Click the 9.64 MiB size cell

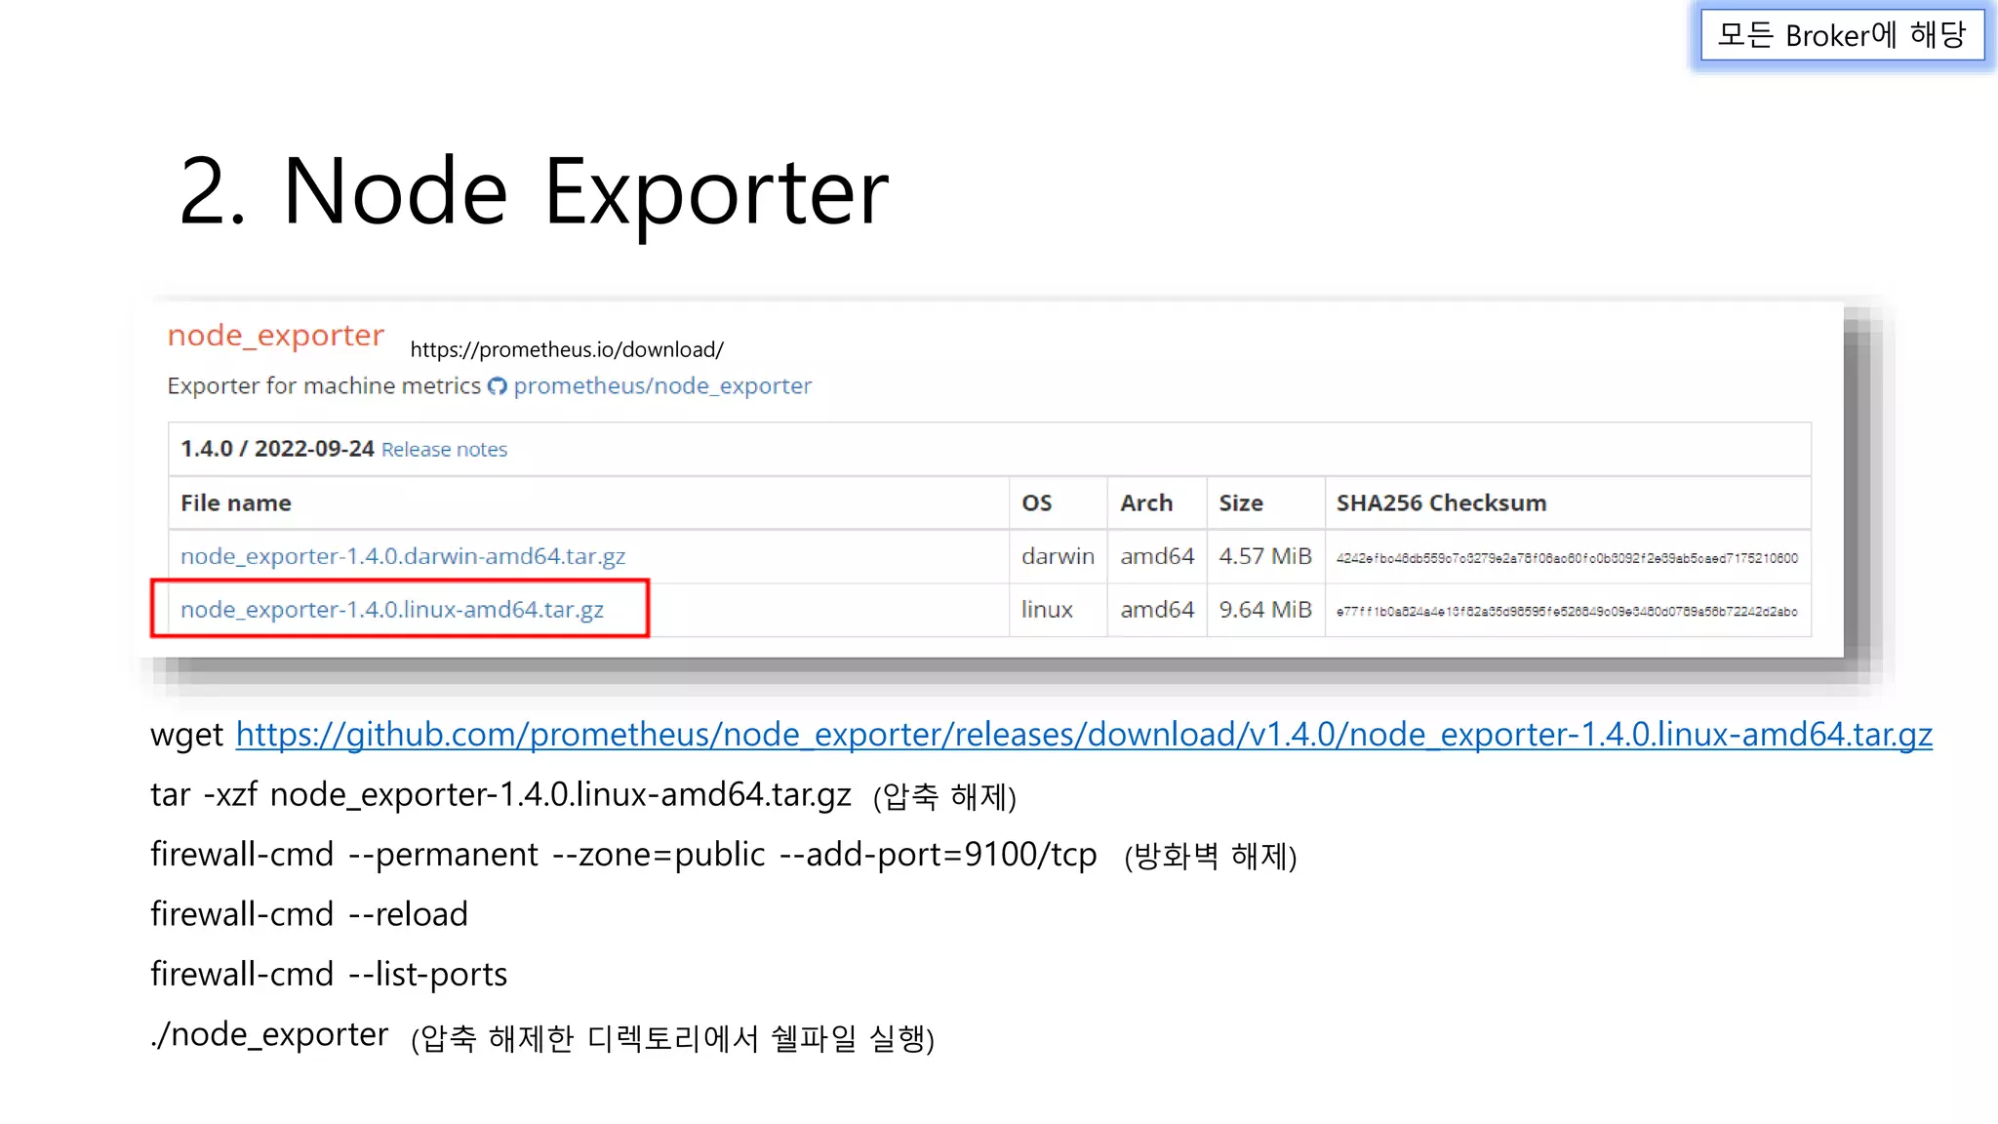[1264, 610]
